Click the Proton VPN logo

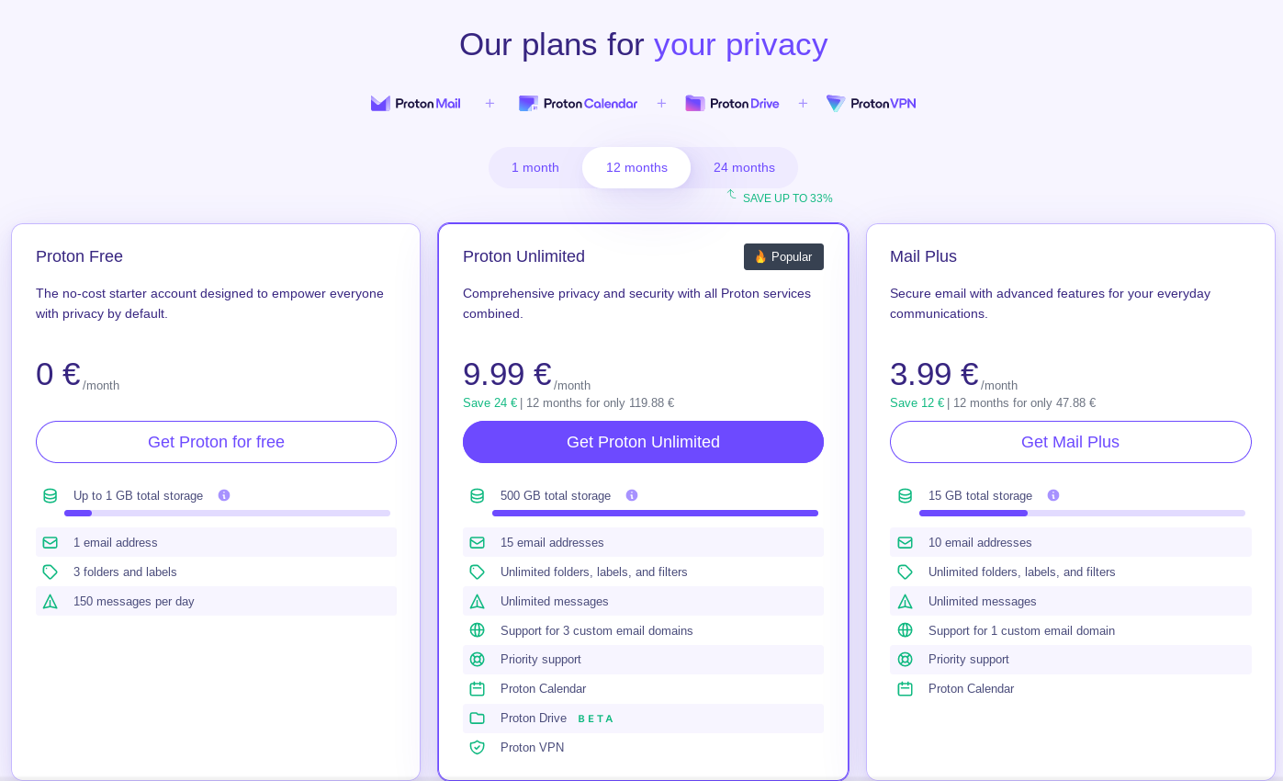click(x=871, y=104)
